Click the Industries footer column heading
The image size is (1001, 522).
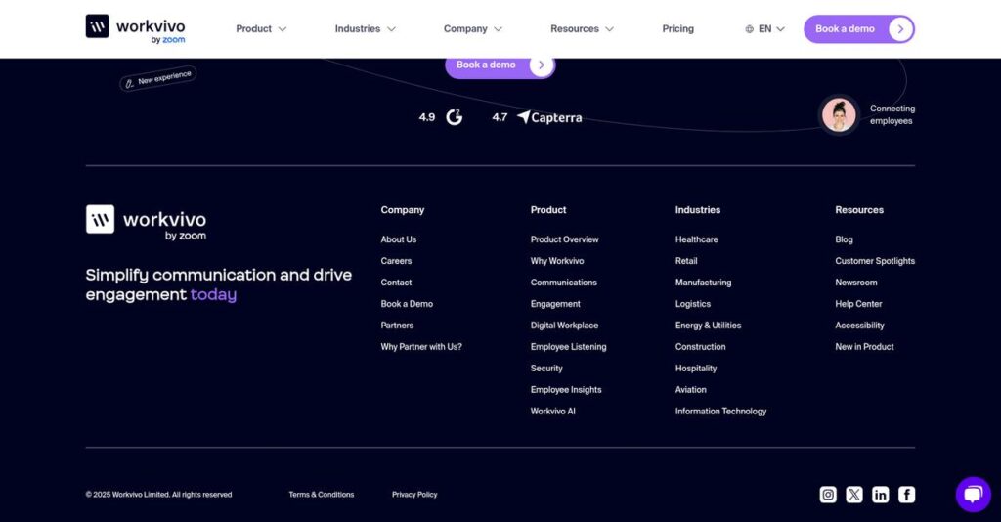pos(698,210)
